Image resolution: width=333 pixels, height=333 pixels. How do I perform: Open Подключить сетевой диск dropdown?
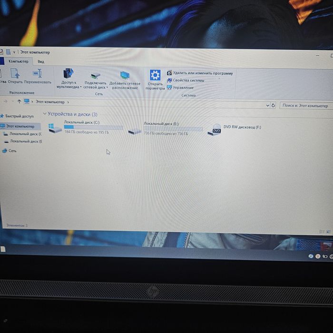(x=95, y=81)
